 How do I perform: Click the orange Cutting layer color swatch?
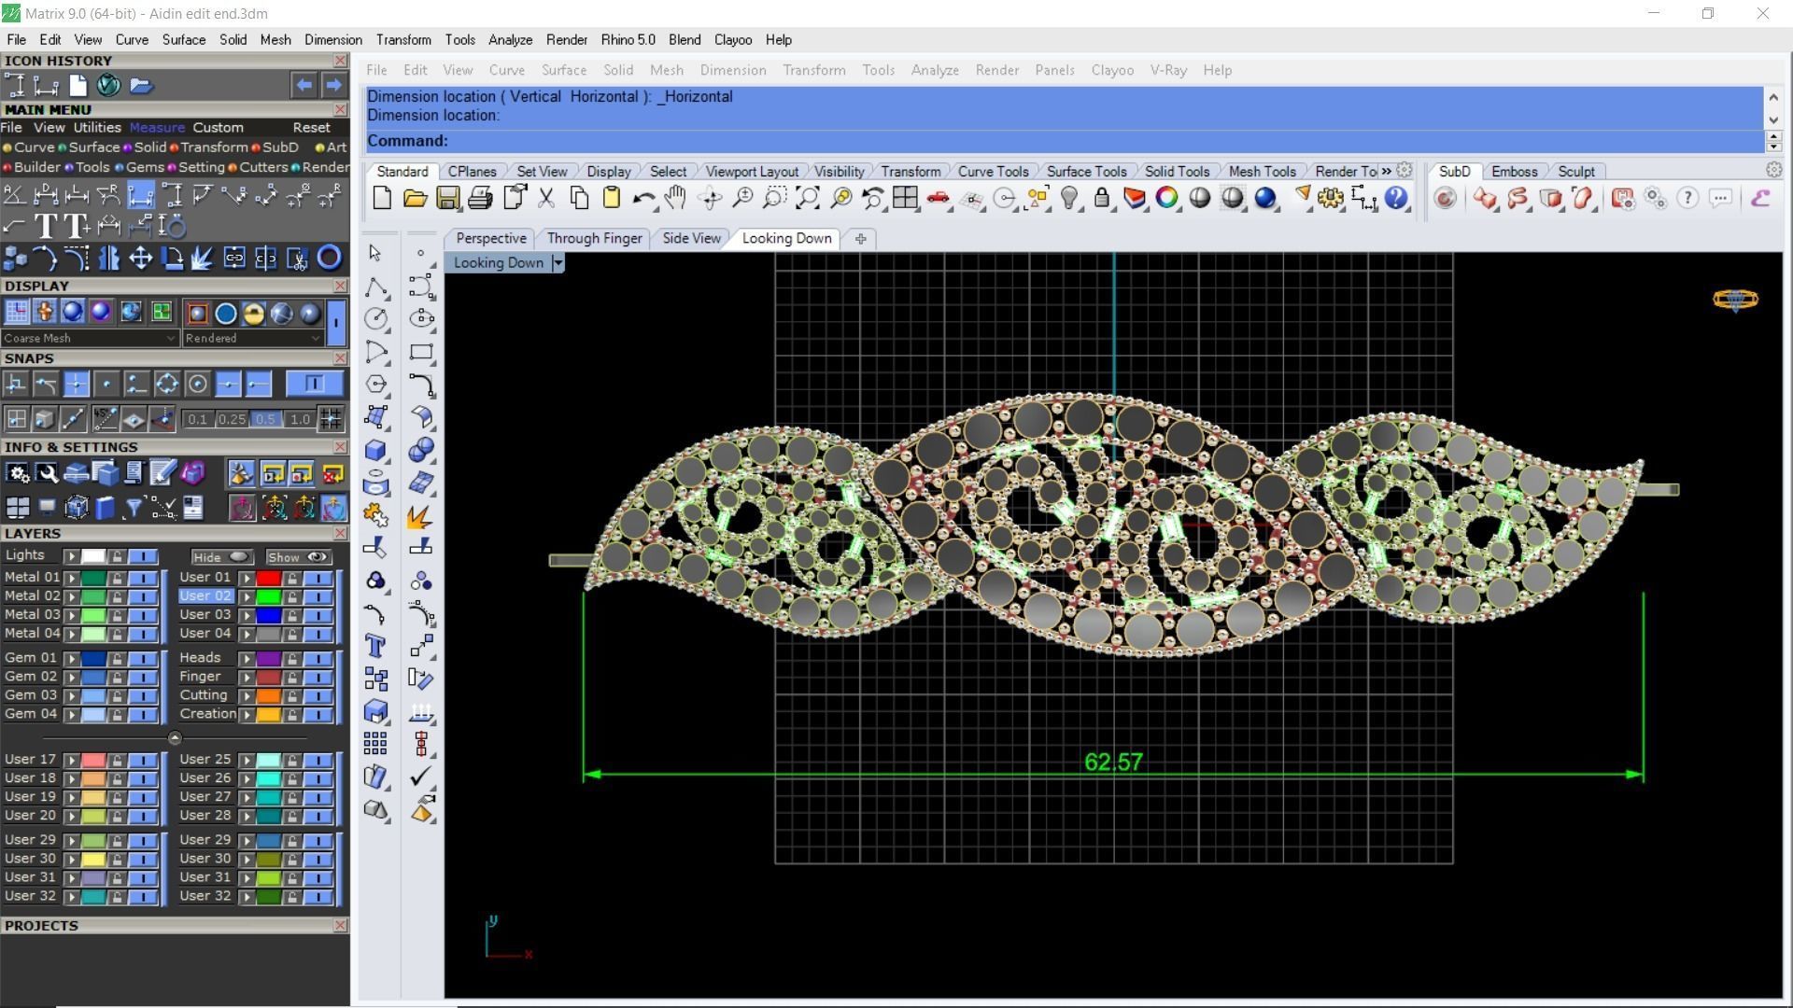click(x=268, y=696)
